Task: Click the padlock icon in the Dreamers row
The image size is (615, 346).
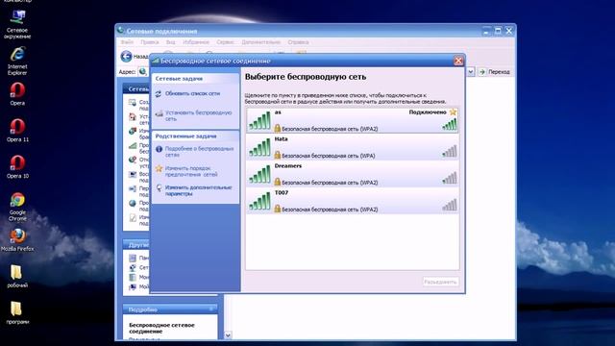Action: pyautogui.click(x=278, y=182)
